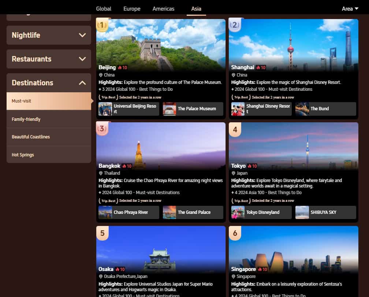Select Beautiful Coastlines in sidebar

tap(31, 137)
